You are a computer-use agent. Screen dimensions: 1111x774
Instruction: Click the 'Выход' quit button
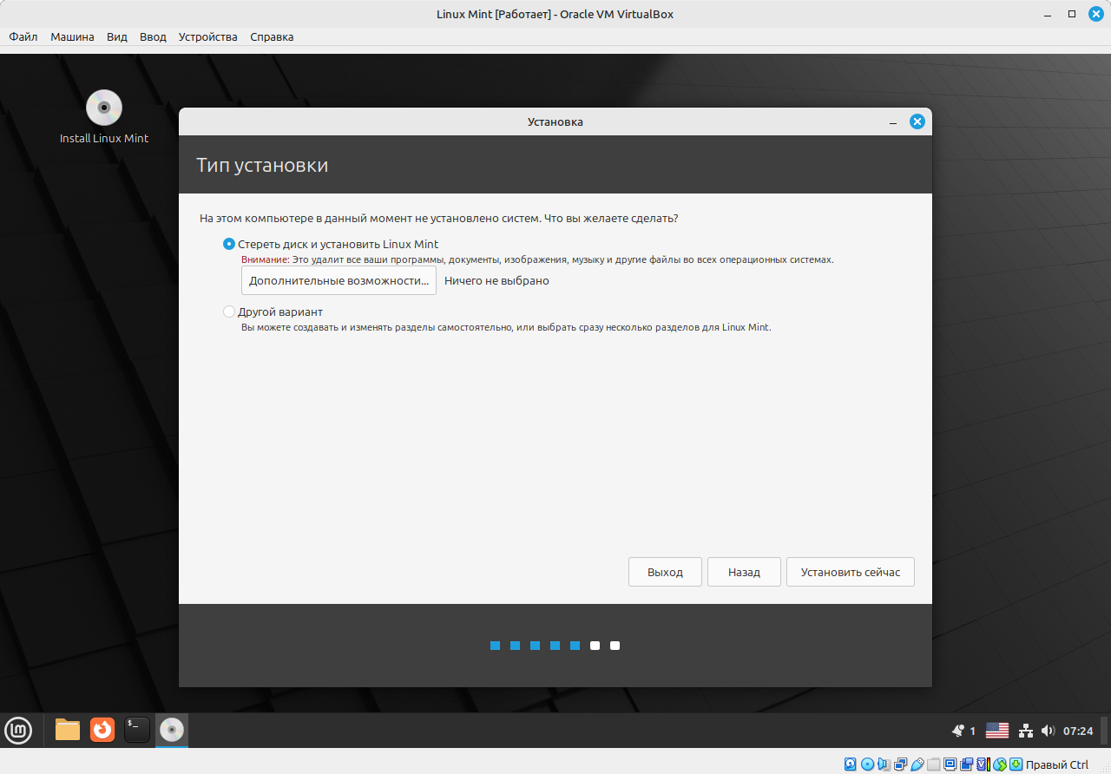coord(665,572)
